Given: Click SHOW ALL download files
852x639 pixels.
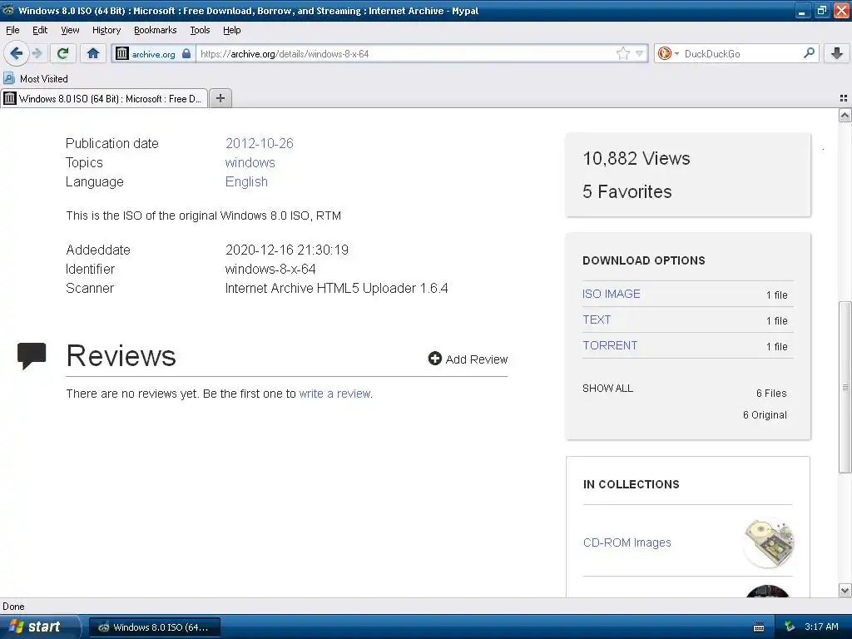Looking at the screenshot, I should (607, 389).
